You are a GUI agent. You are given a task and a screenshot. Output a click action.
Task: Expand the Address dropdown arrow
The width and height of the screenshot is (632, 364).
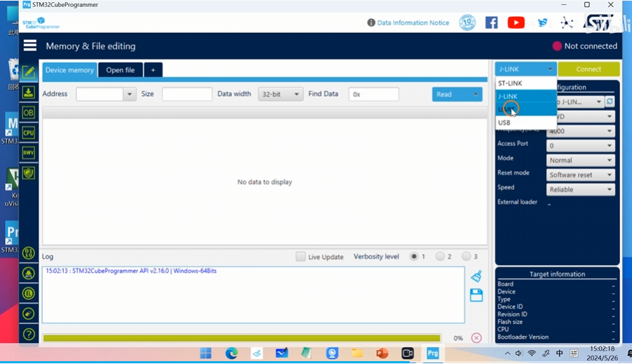pyautogui.click(x=130, y=94)
